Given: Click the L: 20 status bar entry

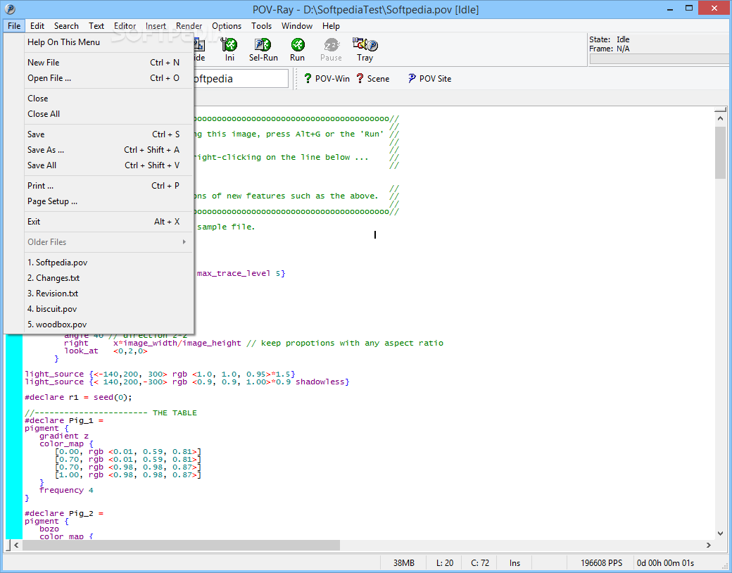Looking at the screenshot, I should tap(444, 562).
